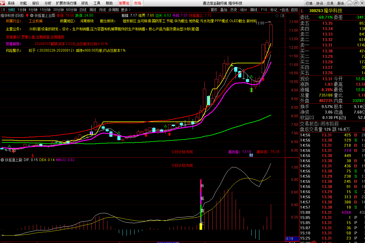Click the red up-arrow next to 隆华科技(日线)
The width and height of the screenshot is (365, 243).
pyautogui.click(x=27, y=15)
